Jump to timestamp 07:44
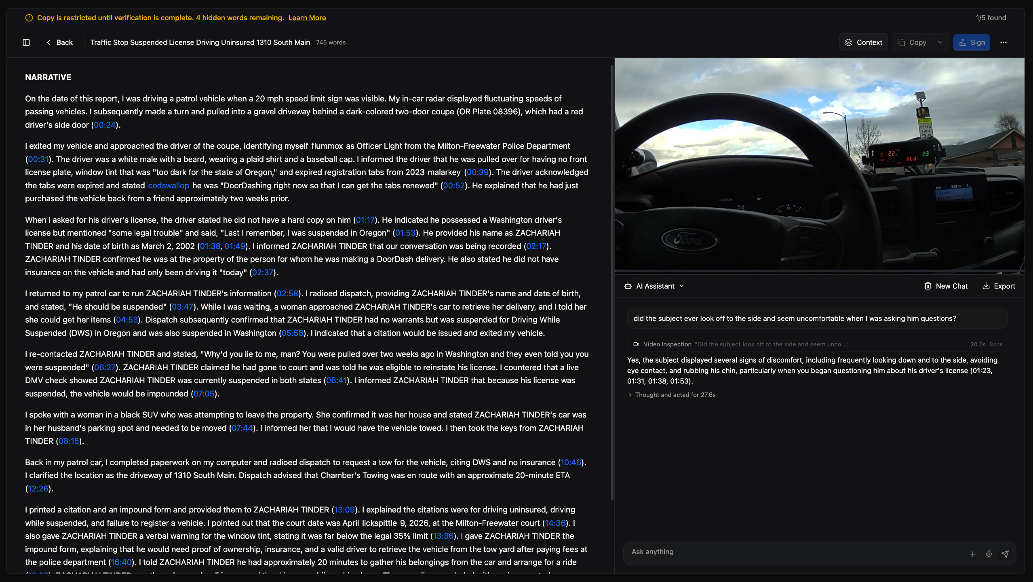Screen dimensions: 1033x582 [242, 428]
